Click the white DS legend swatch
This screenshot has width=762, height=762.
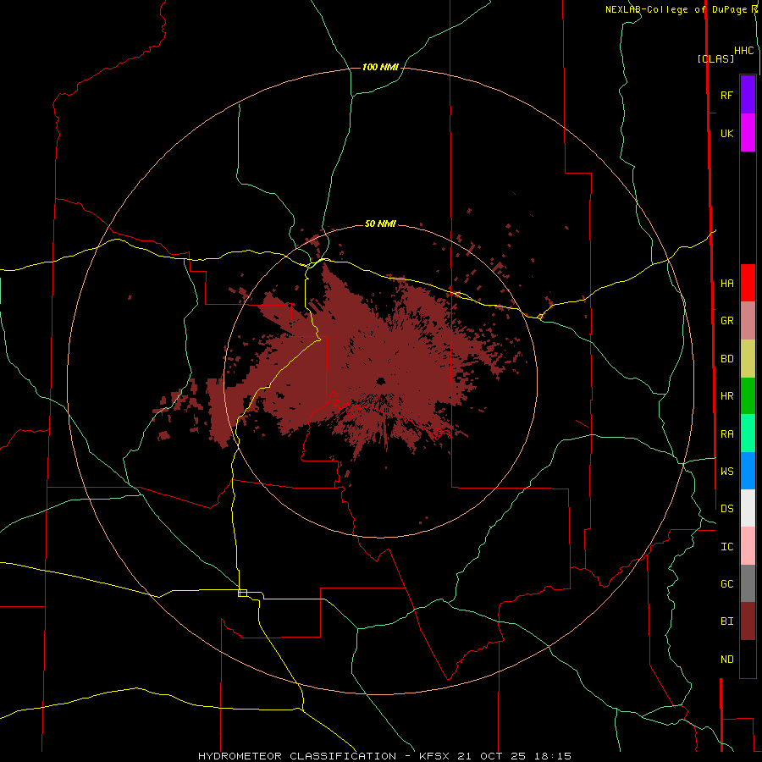tap(748, 508)
